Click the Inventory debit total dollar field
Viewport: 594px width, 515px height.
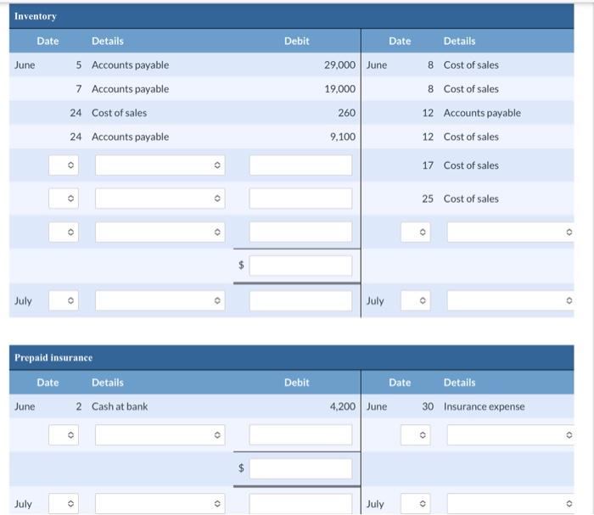[x=300, y=266]
